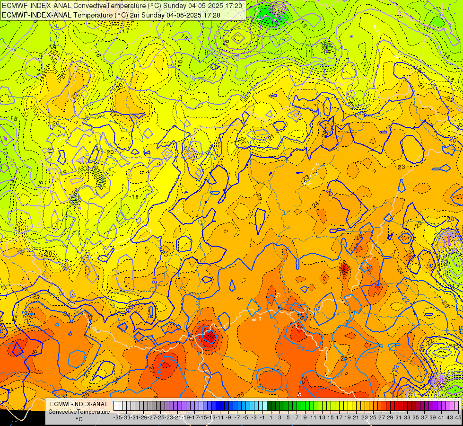Click the legend value 3

[x=280, y=417]
